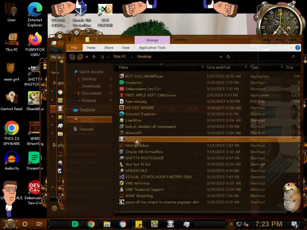307x230 pixels.
Task: Switch to the Share ribbon tab
Action: click(109, 48)
